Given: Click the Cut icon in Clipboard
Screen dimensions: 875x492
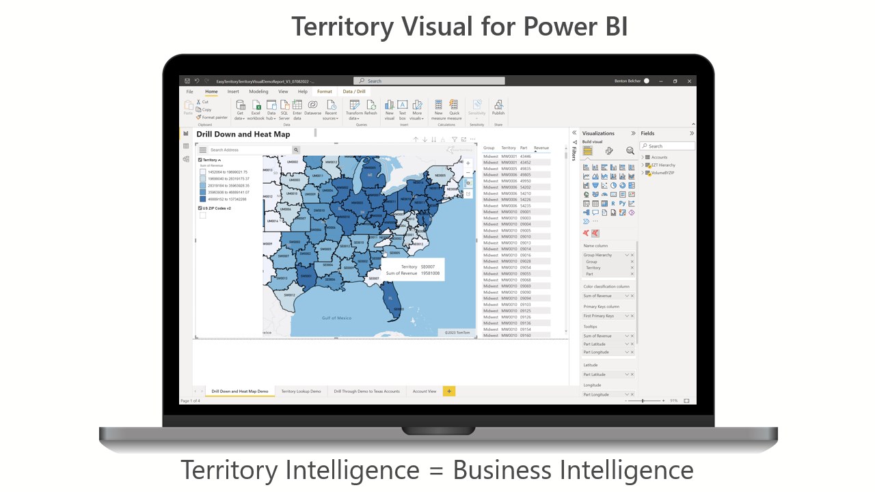Looking at the screenshot, I should click(198, 102).
